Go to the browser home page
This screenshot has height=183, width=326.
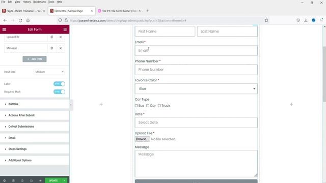[28, 20]
